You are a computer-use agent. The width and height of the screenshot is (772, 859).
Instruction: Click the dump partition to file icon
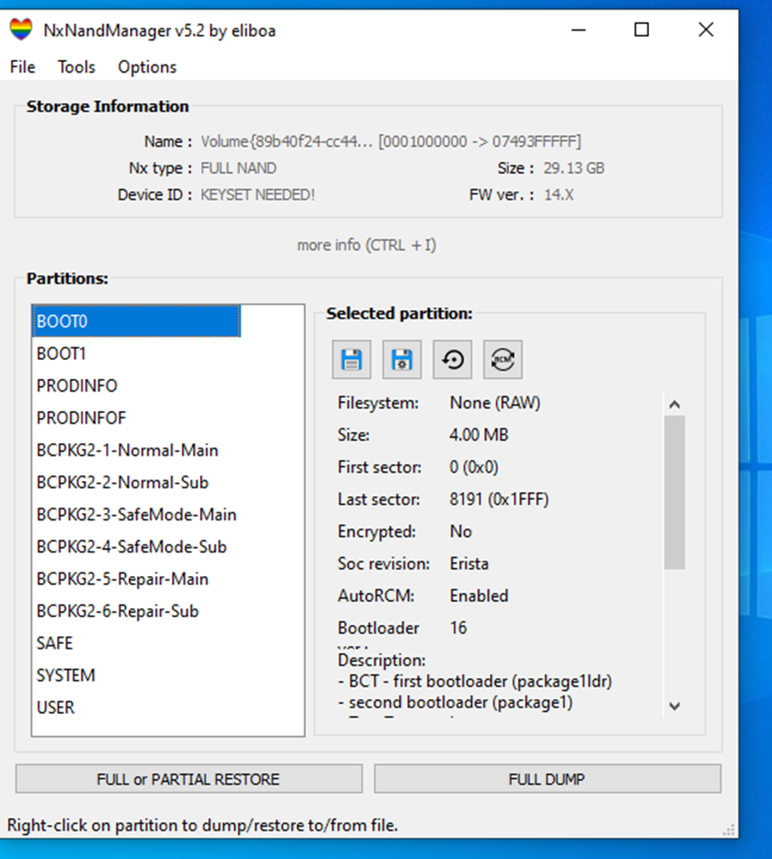pyautogui.click(x=351, y=360)
